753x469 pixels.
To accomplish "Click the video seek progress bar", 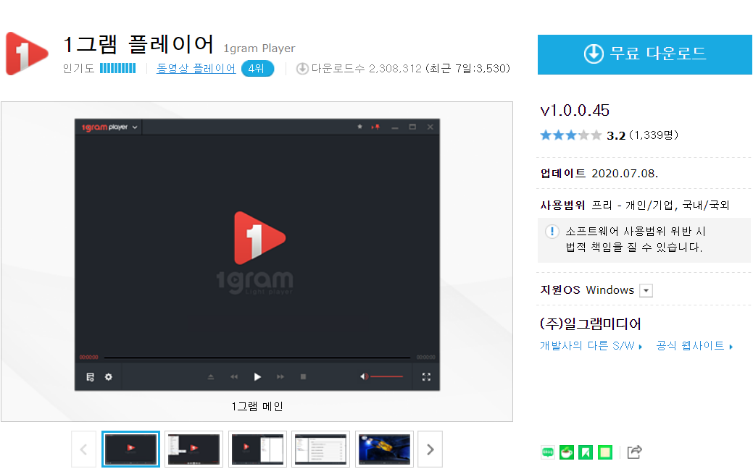I will [x=257, y=358].
